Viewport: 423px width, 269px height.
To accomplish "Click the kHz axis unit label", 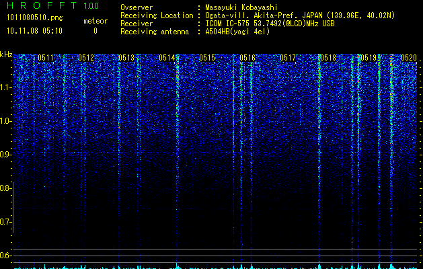I will pyautogui.click(x=6, y=54).
